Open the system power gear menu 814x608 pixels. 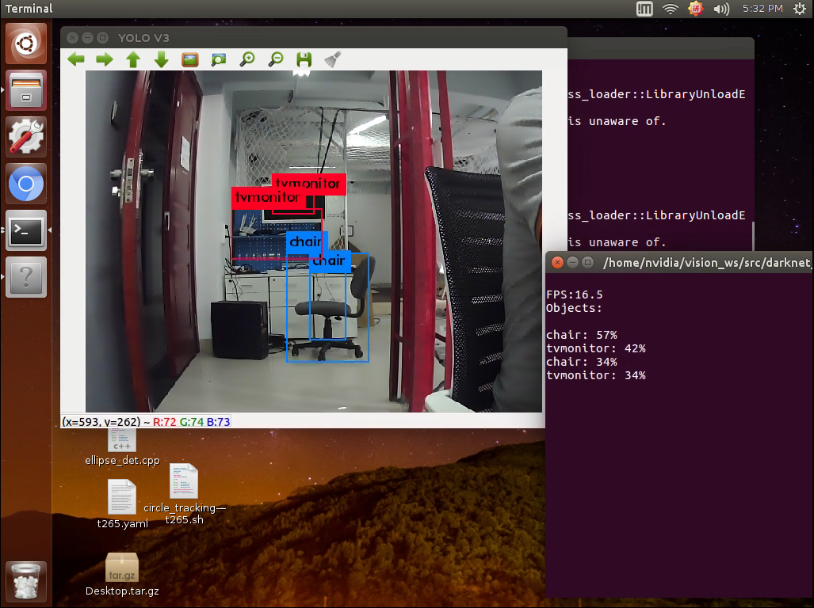800,8
